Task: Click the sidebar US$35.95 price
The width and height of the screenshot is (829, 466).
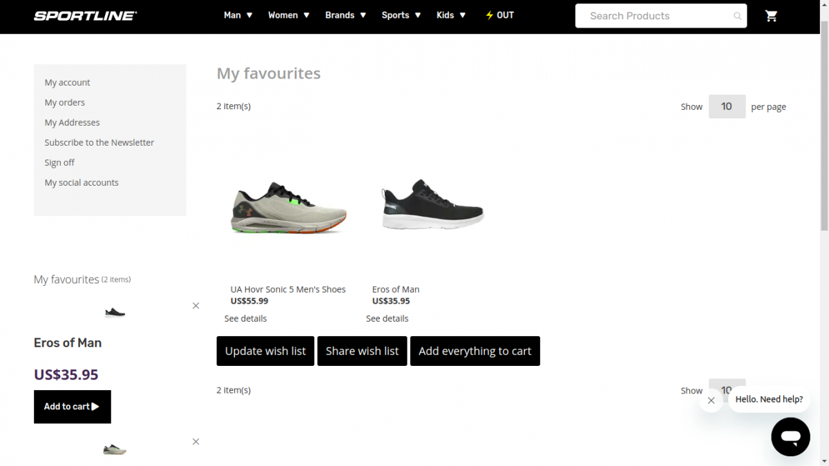Action: point(66,374)
